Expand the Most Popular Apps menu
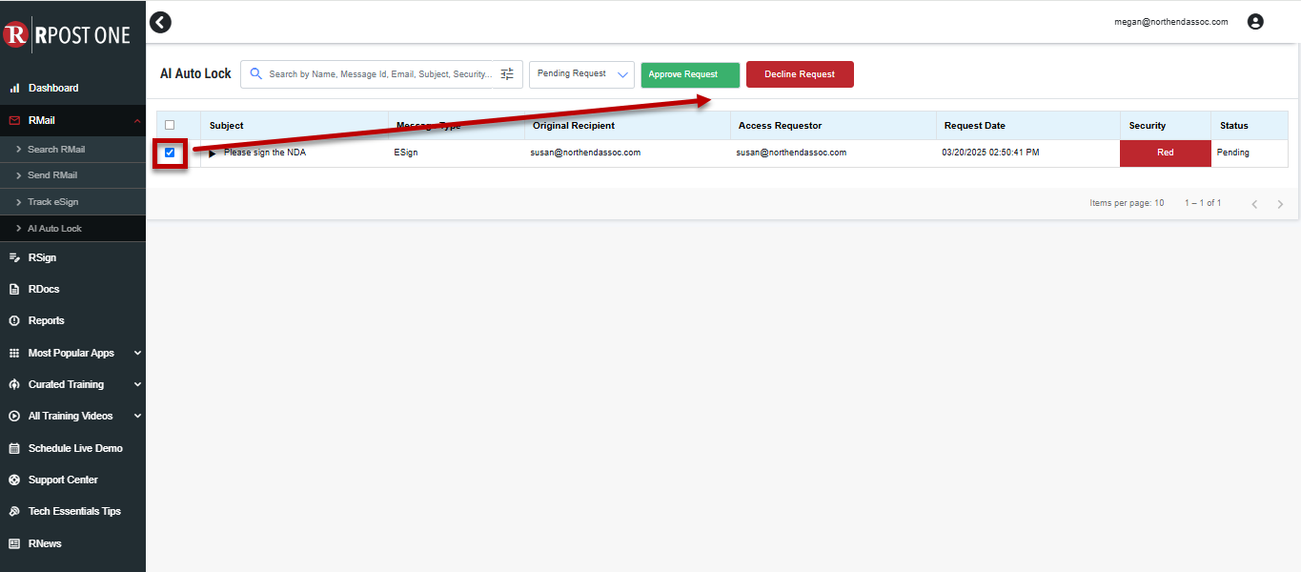This screenshot has height=572, width=1301. click(x=72, y=353)
